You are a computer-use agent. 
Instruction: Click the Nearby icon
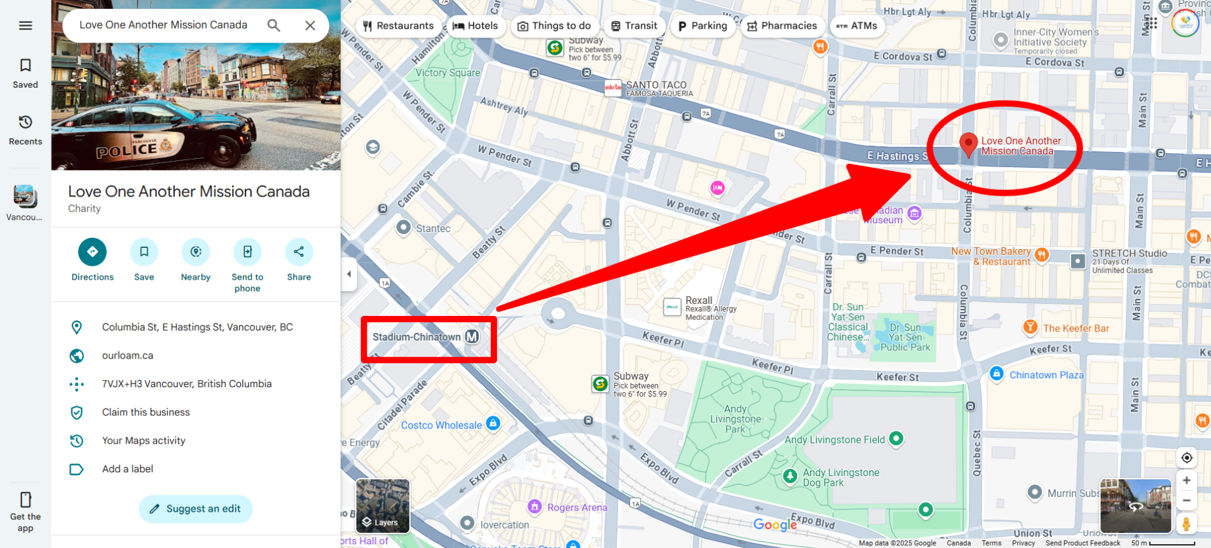(x=196, y=252)
